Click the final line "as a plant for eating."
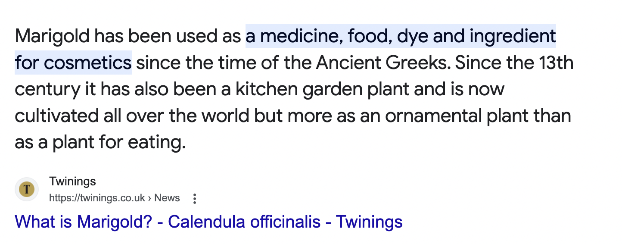 (x=100, y=143)
